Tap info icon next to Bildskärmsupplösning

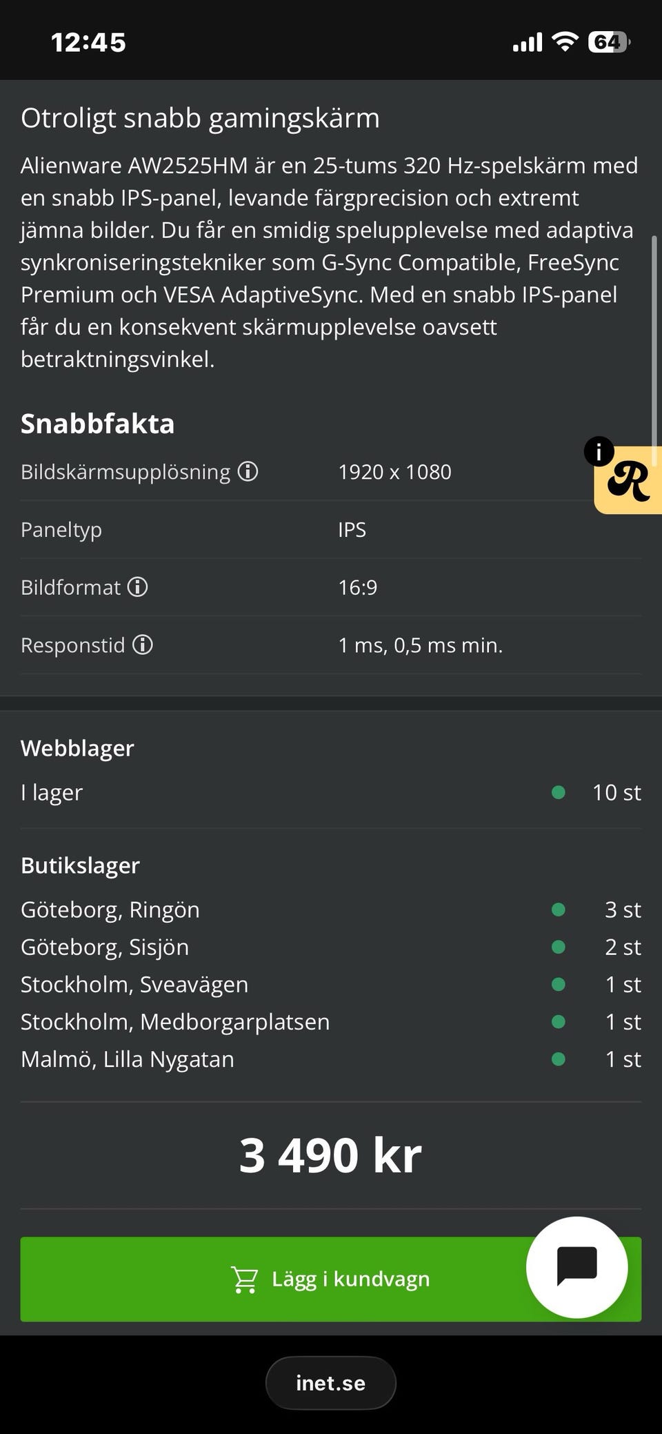point(248,471)
